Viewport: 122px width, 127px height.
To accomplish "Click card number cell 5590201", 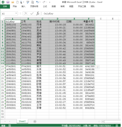I will pyautogui.click(x=89, y=75).
